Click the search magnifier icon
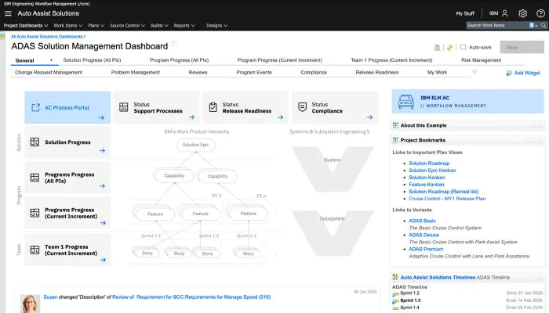Viewport: 549px width, 313px height. tap(542, 26)
